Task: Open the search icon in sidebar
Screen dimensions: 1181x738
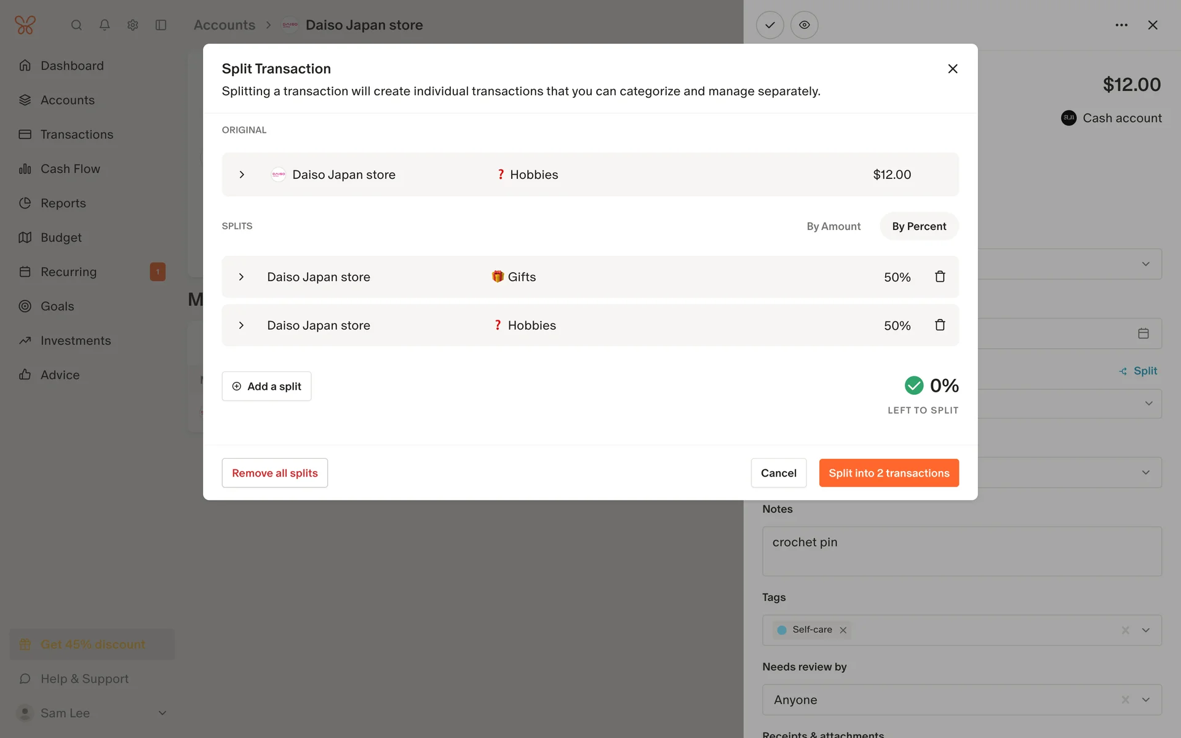Action: tap(76, 25)
